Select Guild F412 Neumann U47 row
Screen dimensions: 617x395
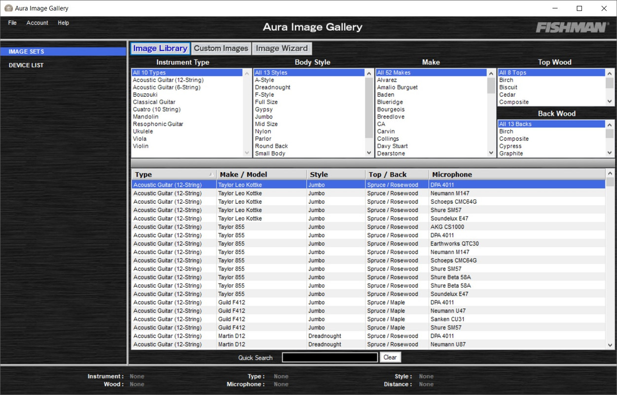368,311
